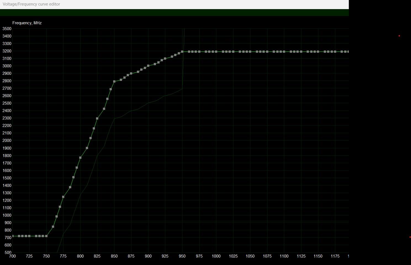Image resolution: width=411 pixels, height=265 pixels.
Task: Click the 2800 frequency axis label
Action: (x=7, y=81)
